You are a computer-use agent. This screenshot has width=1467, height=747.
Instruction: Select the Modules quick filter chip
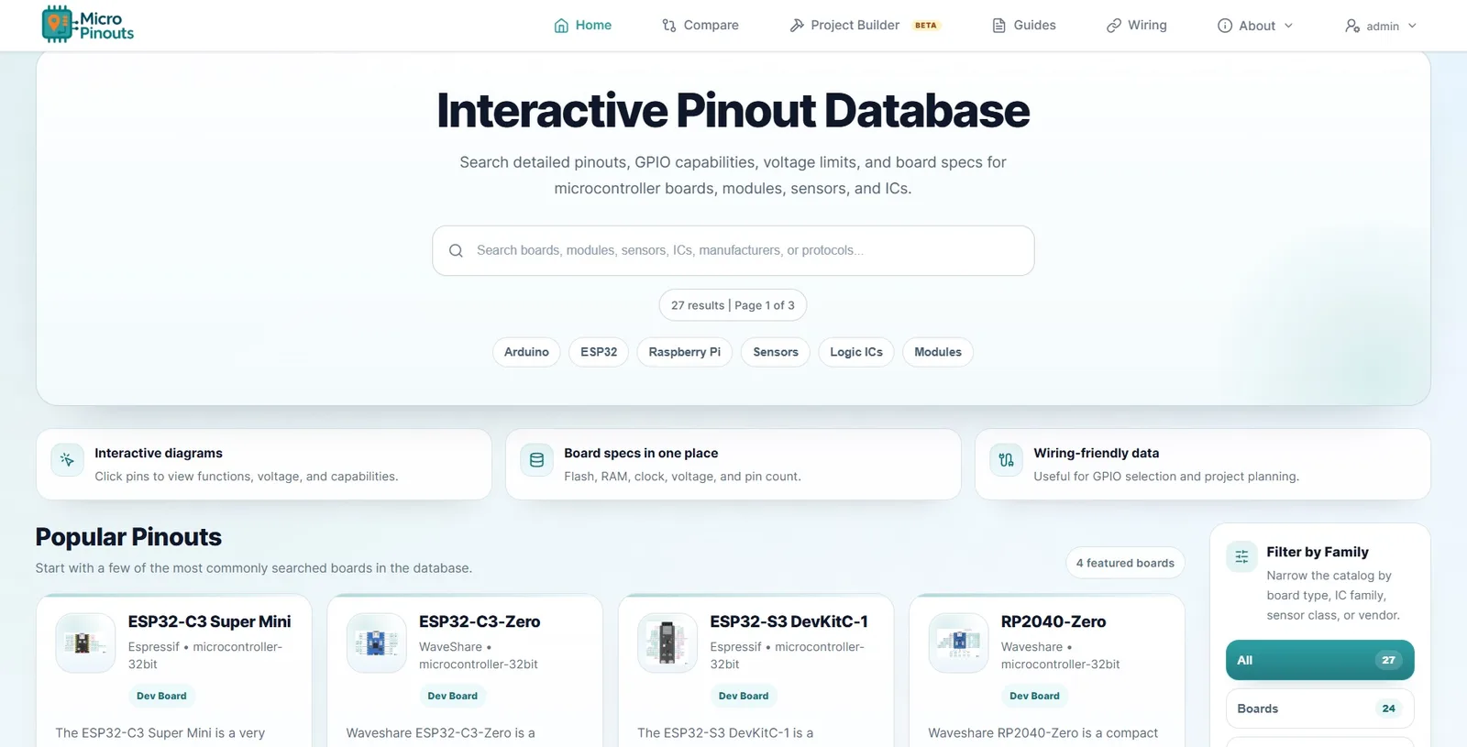point(938,352)
